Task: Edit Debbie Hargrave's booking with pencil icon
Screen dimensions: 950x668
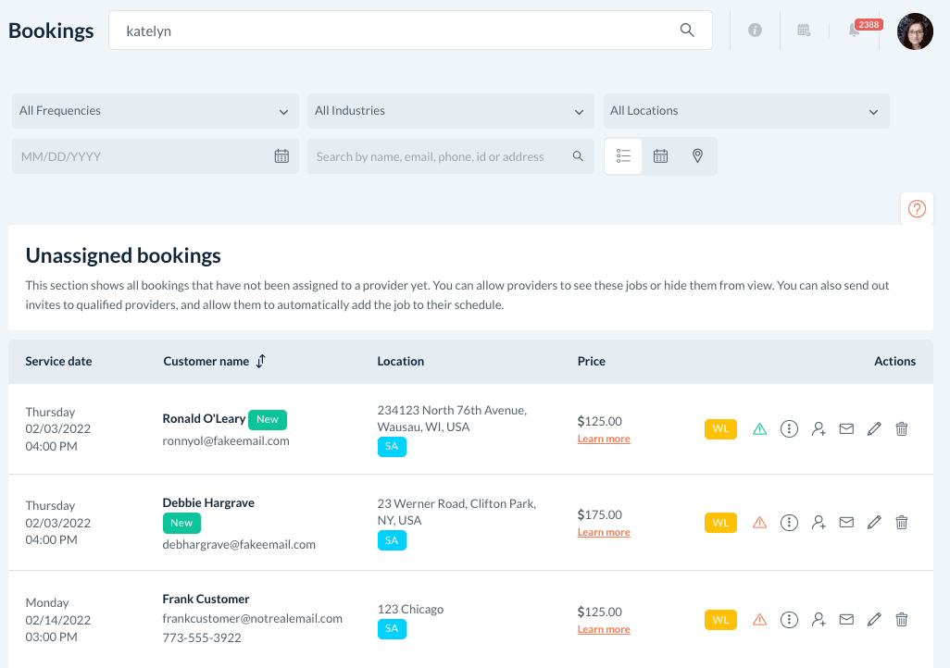Action: pyautogui.click(x=874, y=523)
